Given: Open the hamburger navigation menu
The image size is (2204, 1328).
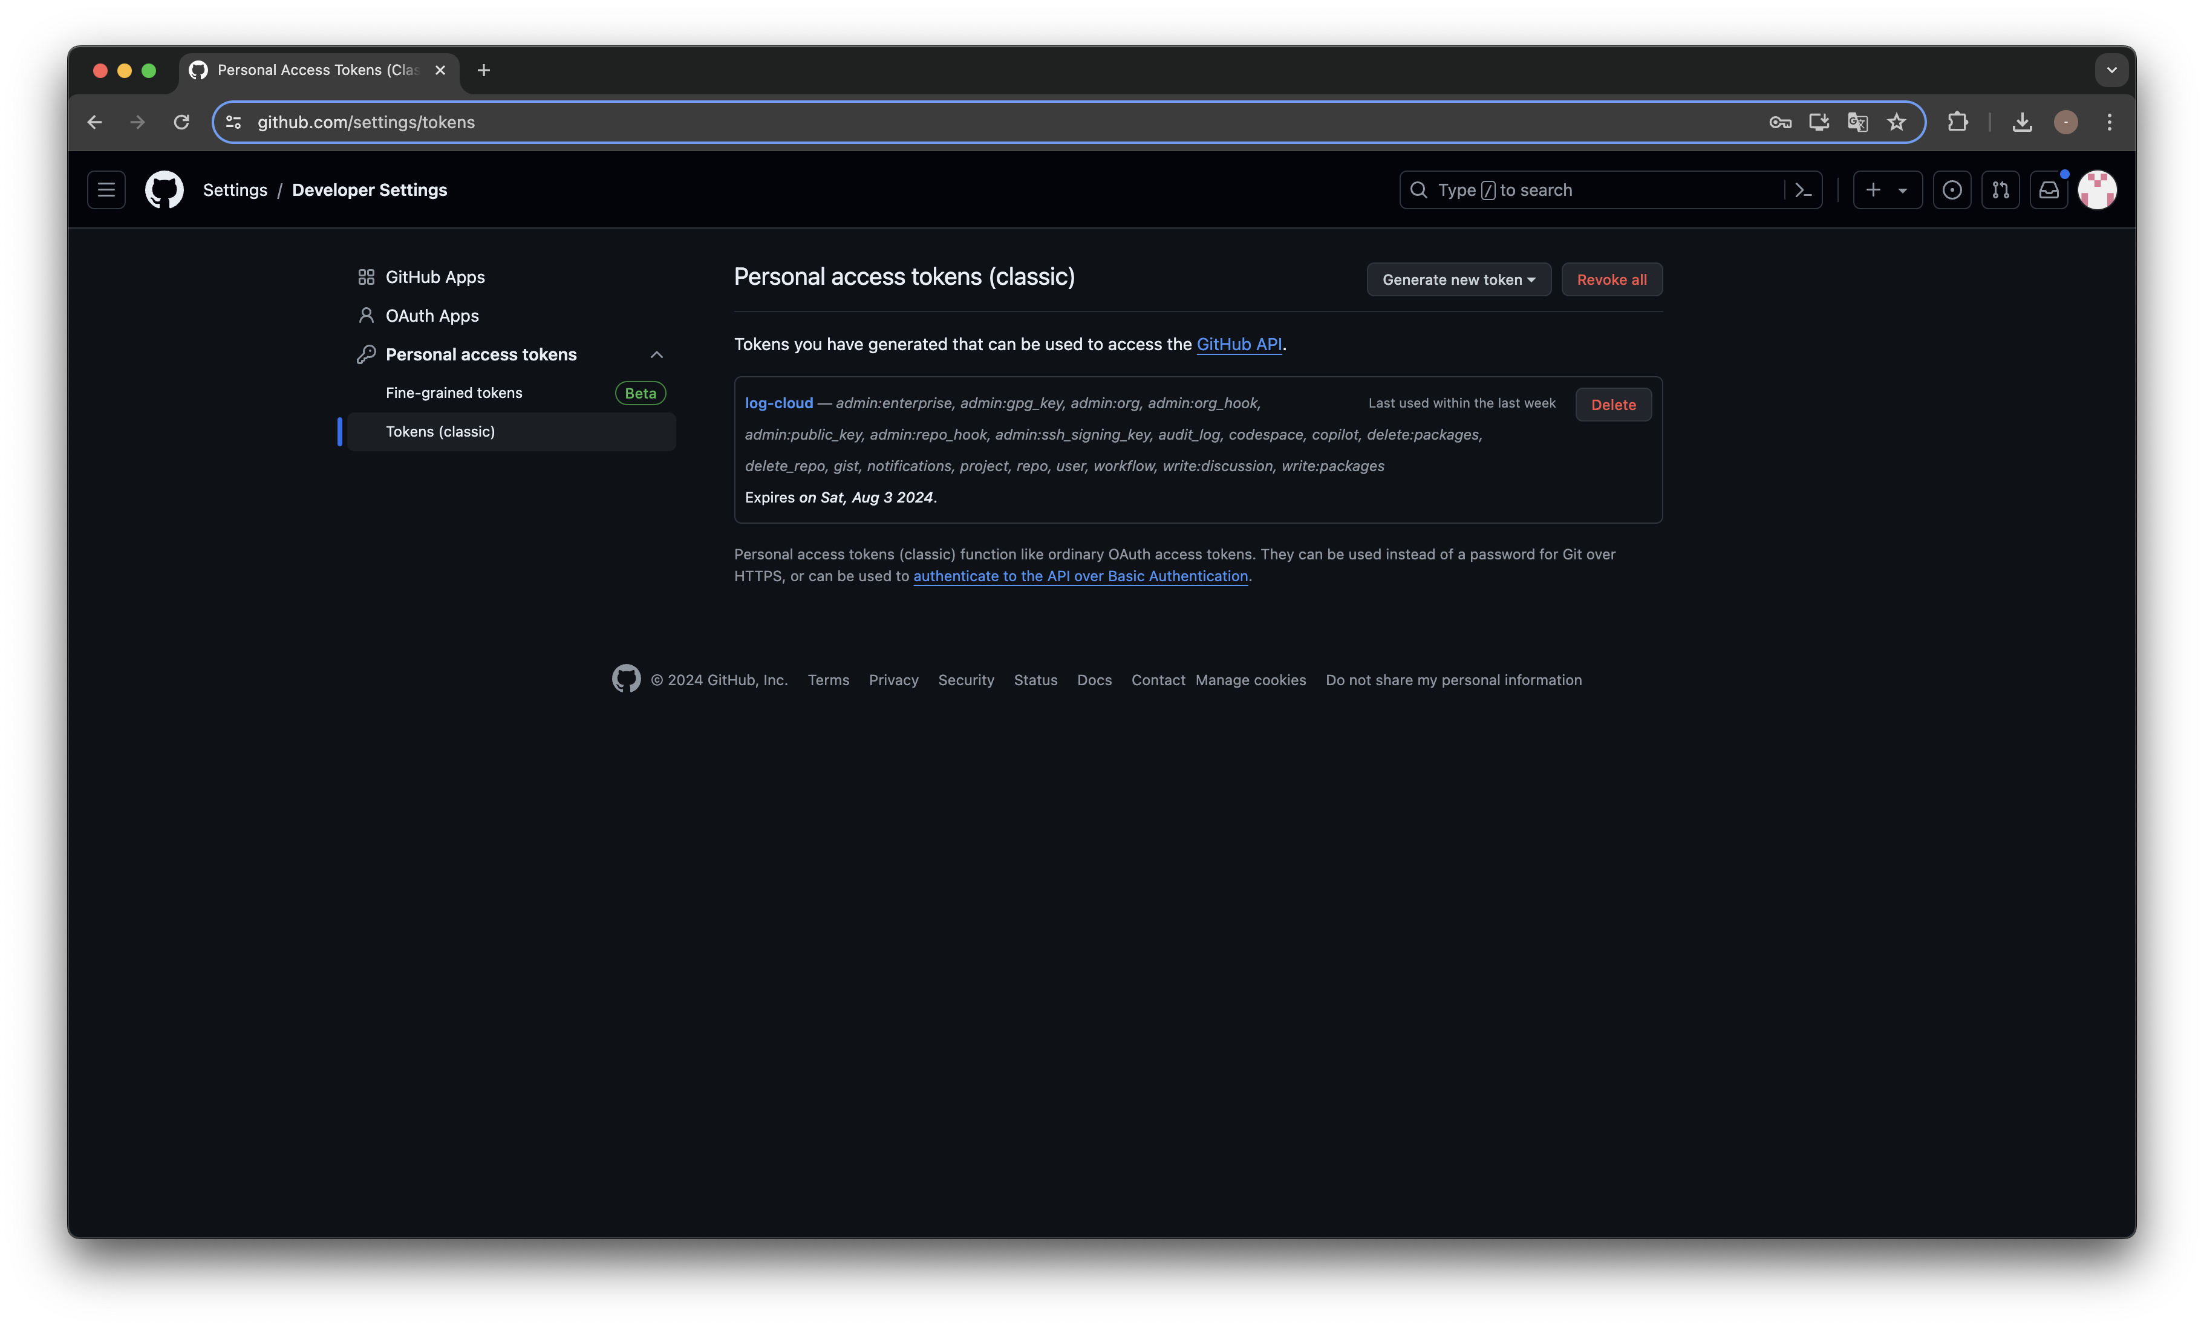Looking at the screenshot, I should [106, 190].
